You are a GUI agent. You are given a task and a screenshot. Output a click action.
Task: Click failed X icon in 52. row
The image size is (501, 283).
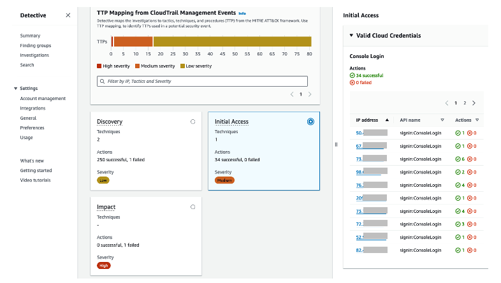point(470,237)
